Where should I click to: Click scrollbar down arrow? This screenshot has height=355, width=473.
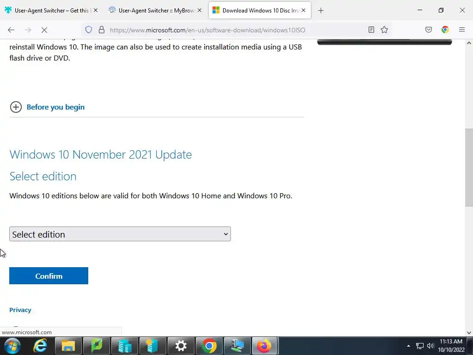coord(469,333)
